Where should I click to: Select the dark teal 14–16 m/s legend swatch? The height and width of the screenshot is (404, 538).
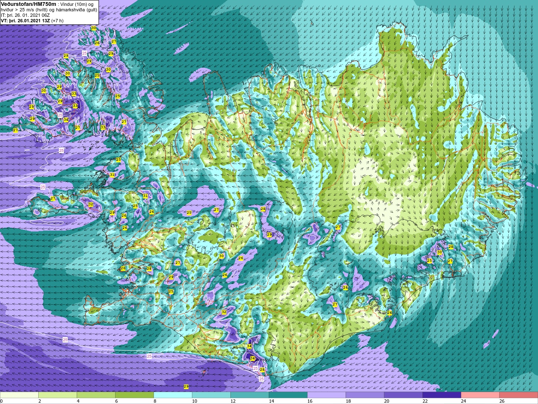coord(288,395)
